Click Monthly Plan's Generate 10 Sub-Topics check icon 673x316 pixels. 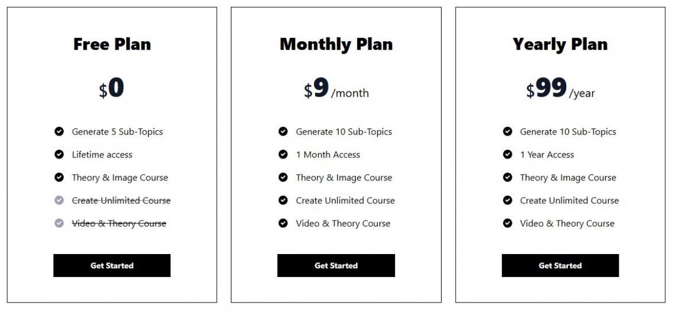283,131
